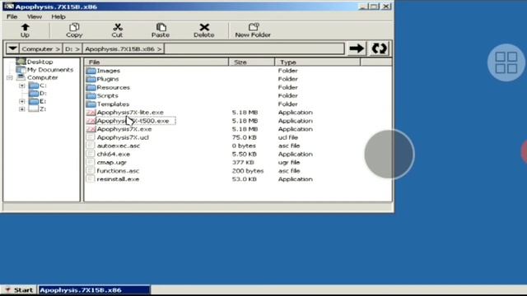The image size is (527, 296).
Task: Select the Scripts folder icon
Action: coord(91,96)
